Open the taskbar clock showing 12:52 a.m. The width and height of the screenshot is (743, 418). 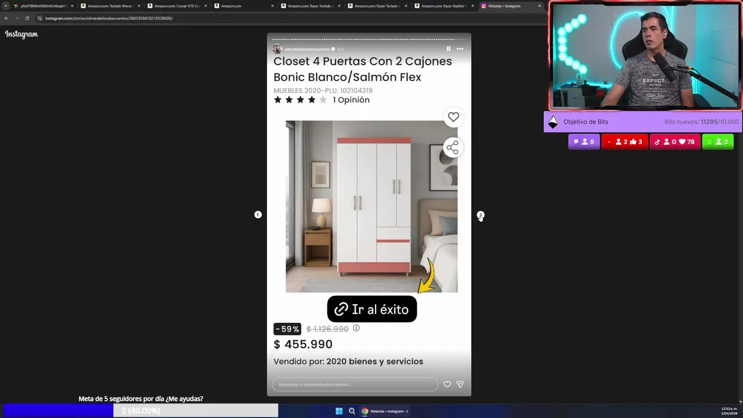[x=729, y=411]
